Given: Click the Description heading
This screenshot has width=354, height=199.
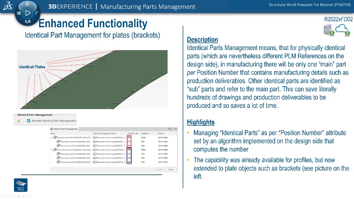Looking at the screenshot, I should pos(202,40).
